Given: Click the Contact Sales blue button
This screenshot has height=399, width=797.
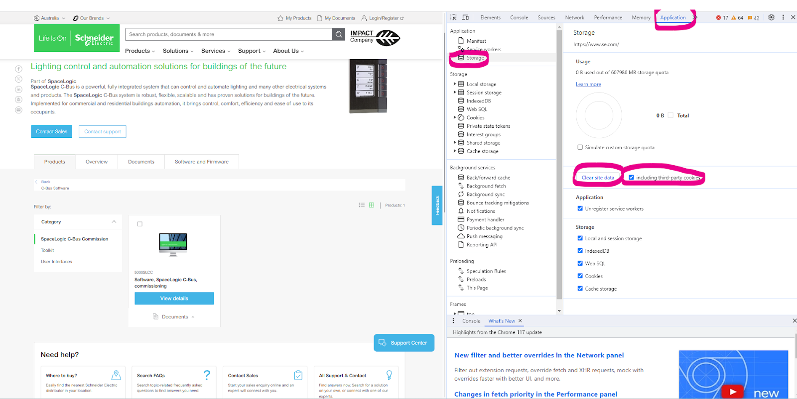Looking at the screenshot, I should tap(51, 131).
